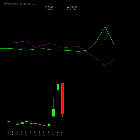This screenshot has height=140, width=140.
Task: Click the 27 Feb date label
Action: (x=48, y=133)
